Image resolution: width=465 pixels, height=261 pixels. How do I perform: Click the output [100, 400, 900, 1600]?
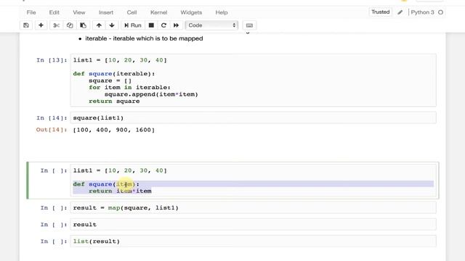(x=114, y=130)
